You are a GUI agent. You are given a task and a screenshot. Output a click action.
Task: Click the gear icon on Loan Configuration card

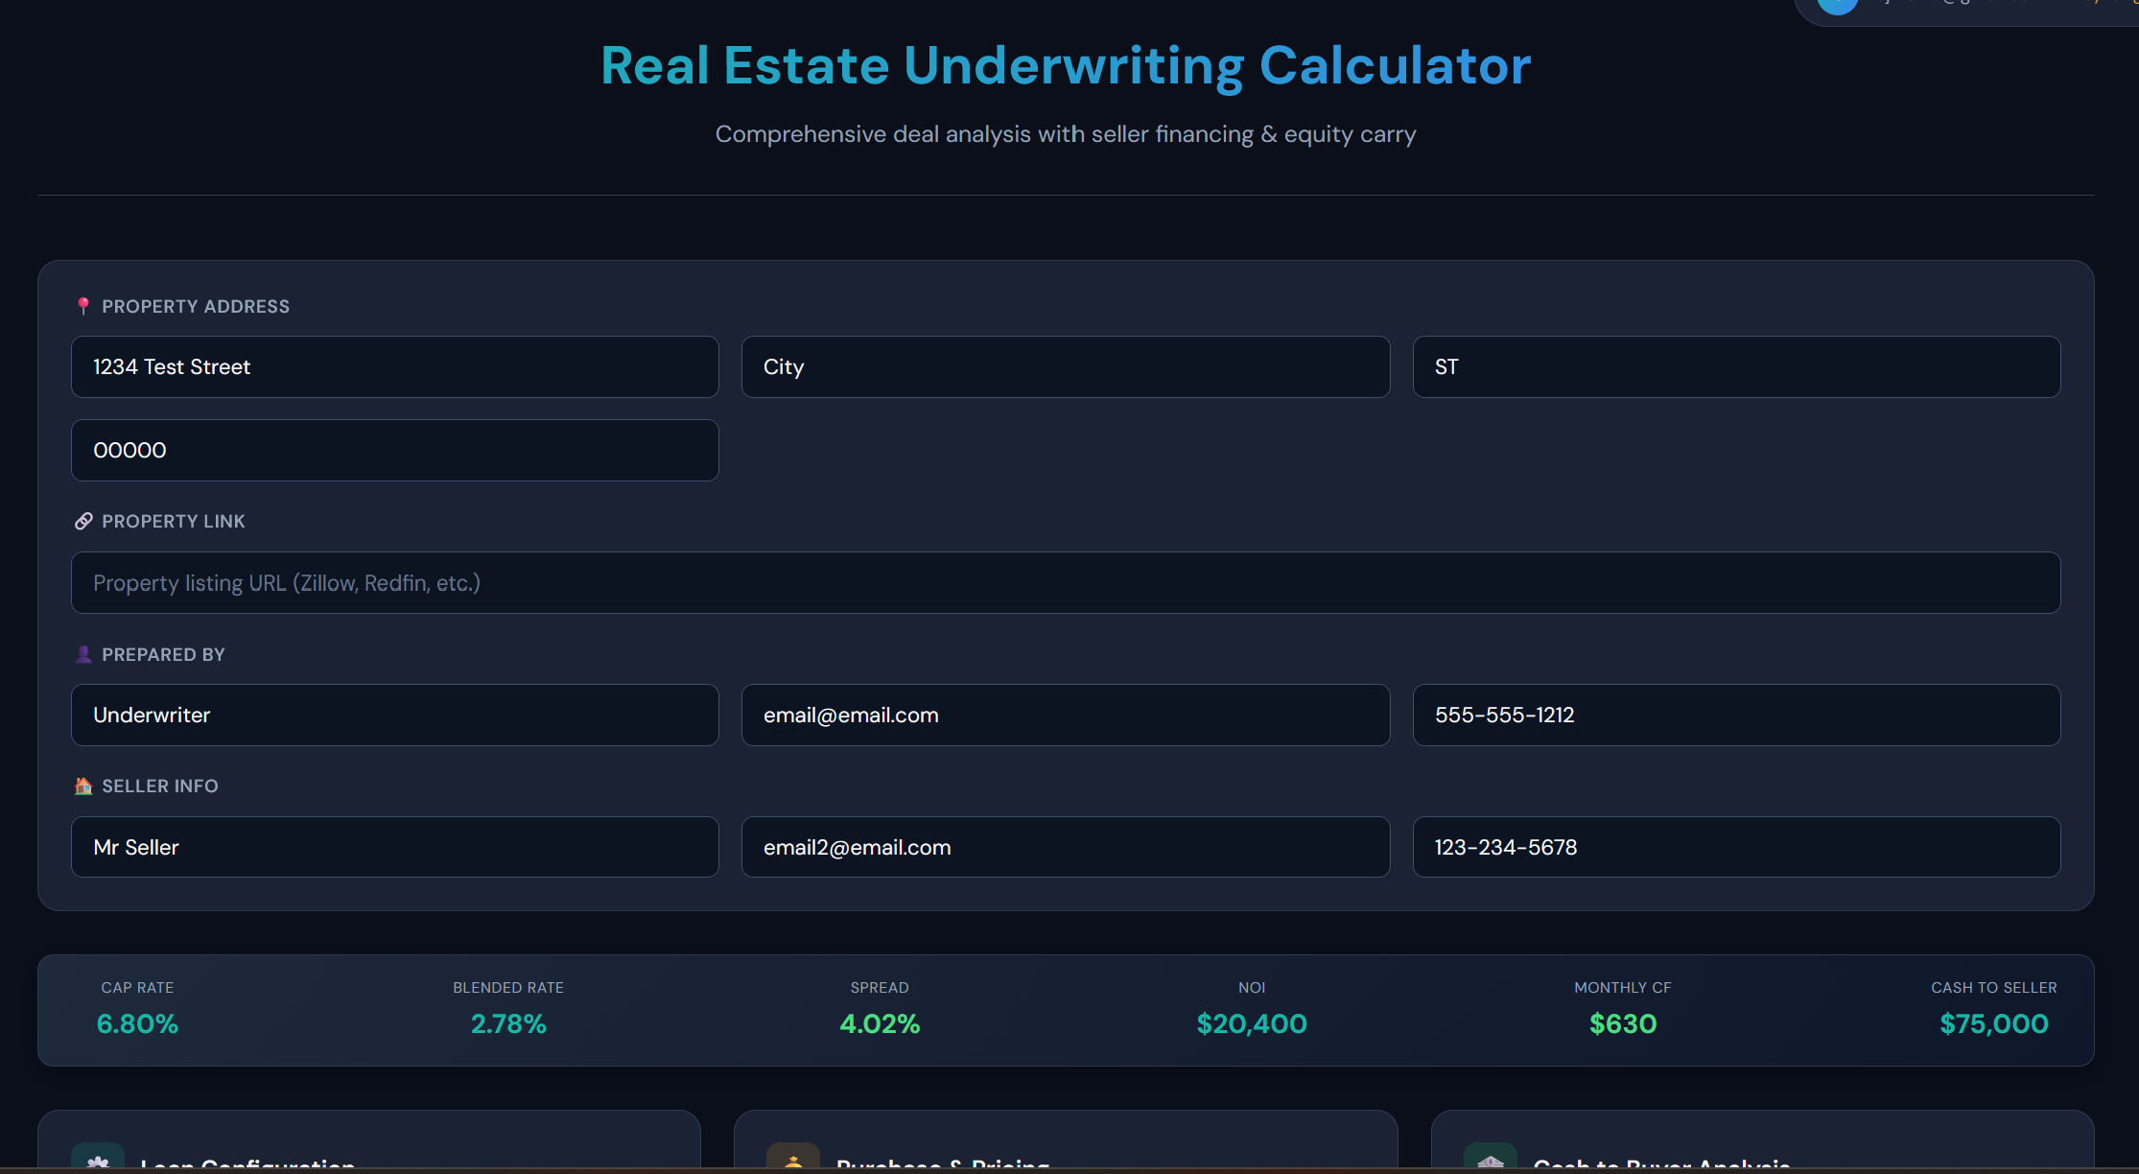(97, 1161)
